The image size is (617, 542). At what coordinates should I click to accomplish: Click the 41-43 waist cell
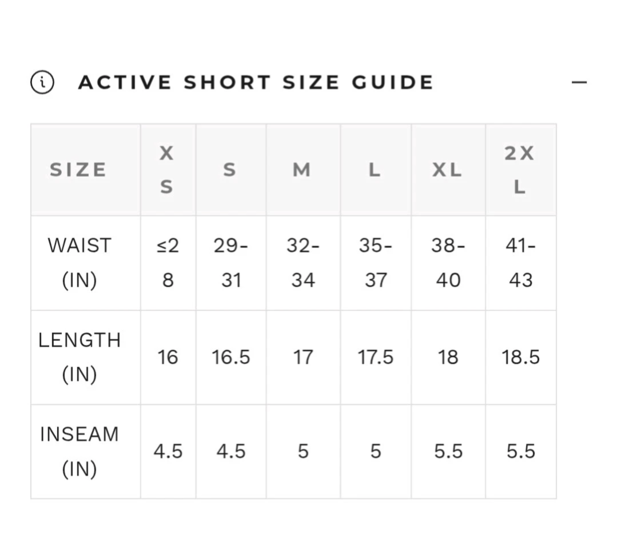tap(521, 263)
